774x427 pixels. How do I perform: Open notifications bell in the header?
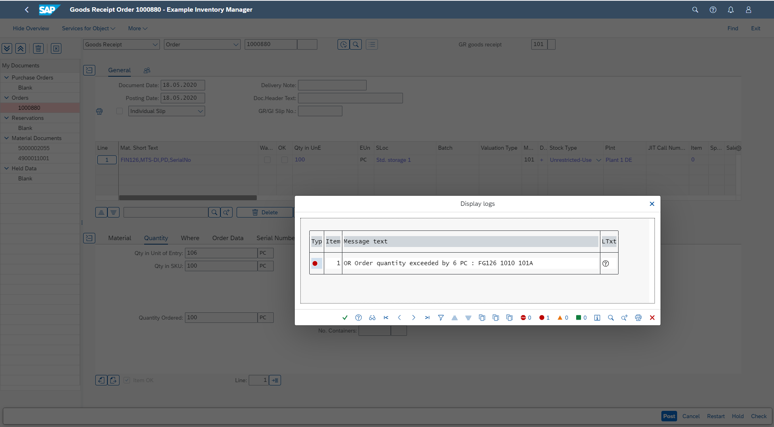point(731,10)
